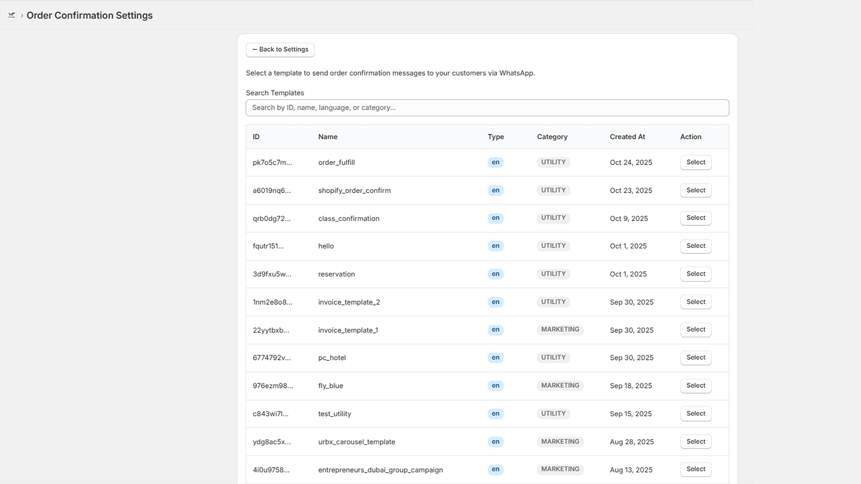Click the app icon in breadcrumb header
The width and height of the screenshot is (861, 484).
[12, 15]
